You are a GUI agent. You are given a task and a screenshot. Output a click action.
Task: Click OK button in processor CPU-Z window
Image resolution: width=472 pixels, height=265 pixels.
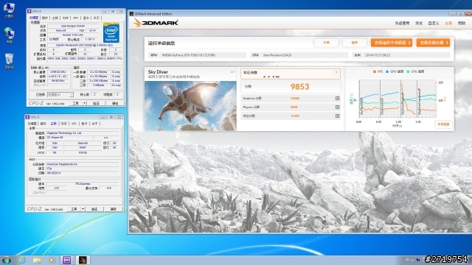[115, 103]
